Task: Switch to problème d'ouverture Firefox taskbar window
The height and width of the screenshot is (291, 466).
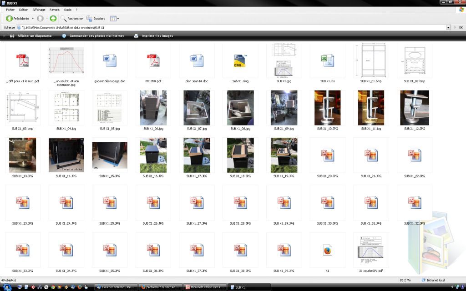Action: 161,287
